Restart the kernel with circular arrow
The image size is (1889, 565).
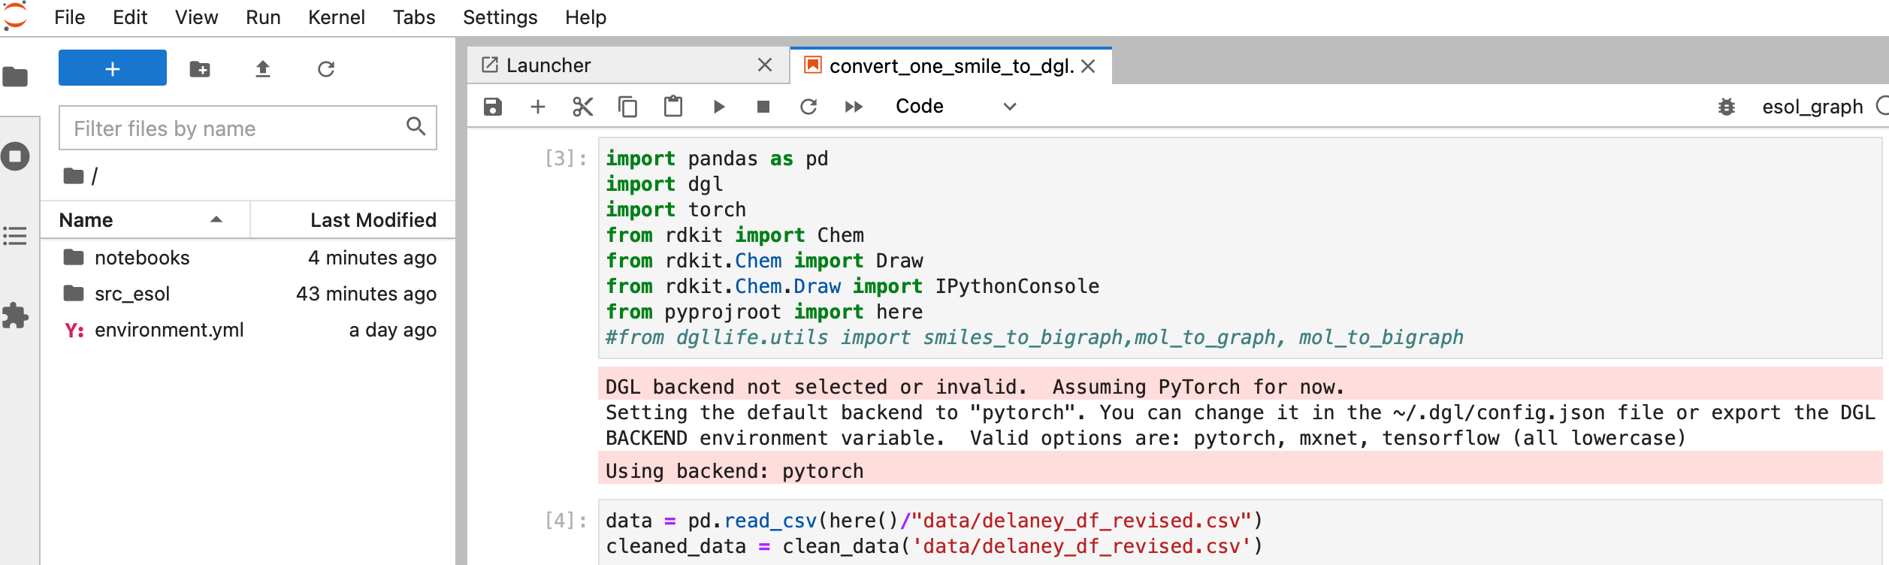tap(808, 107)
